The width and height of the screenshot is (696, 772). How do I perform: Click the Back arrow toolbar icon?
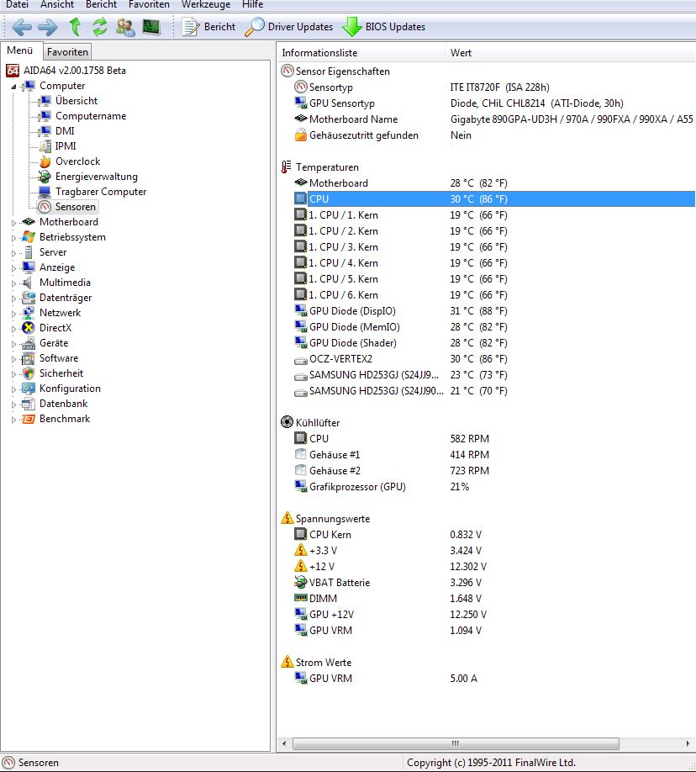coord(22,27)
